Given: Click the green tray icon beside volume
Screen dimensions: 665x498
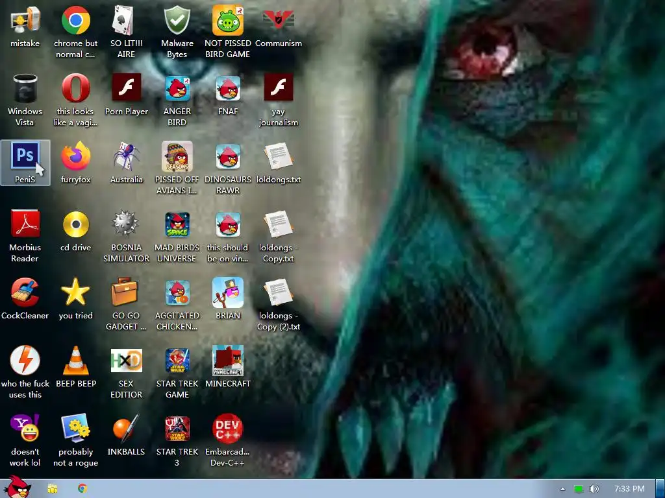Looking at the screenshot, I should (x=578, y=489).
